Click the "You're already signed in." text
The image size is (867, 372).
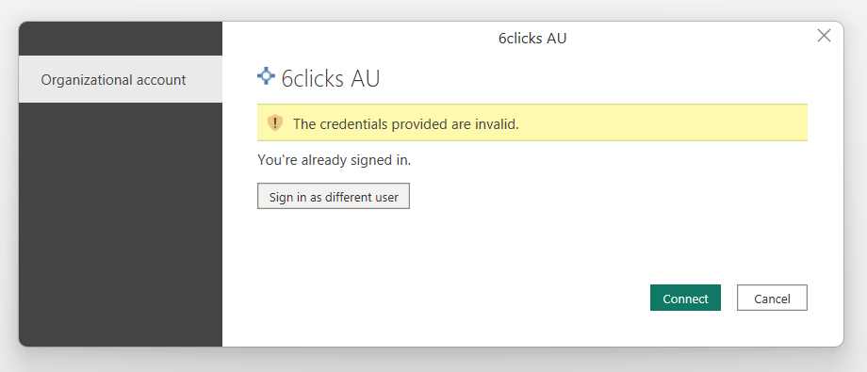pos(335,160)
